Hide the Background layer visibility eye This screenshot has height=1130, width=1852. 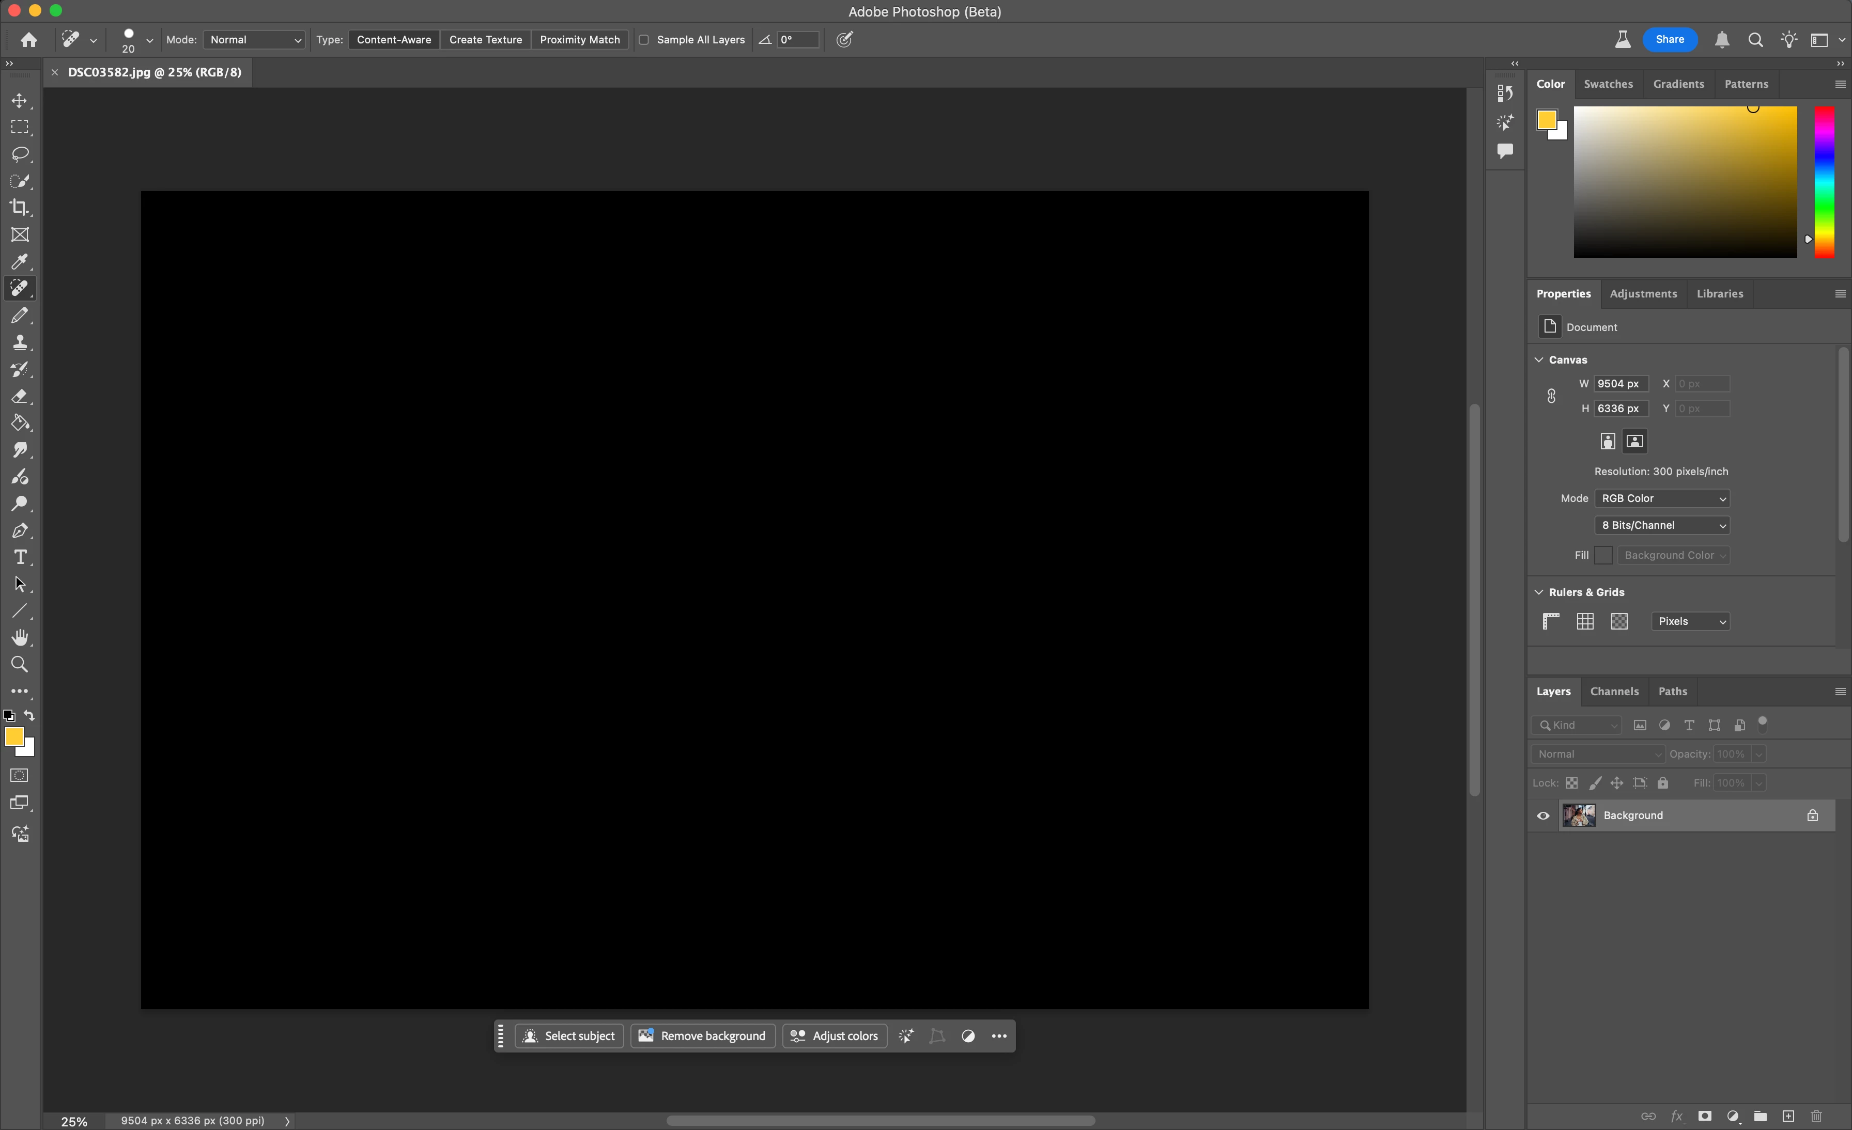click(1543, 815)
